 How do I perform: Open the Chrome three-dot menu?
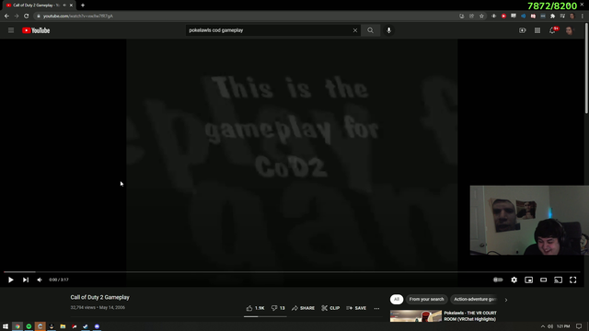pos(583,17)
